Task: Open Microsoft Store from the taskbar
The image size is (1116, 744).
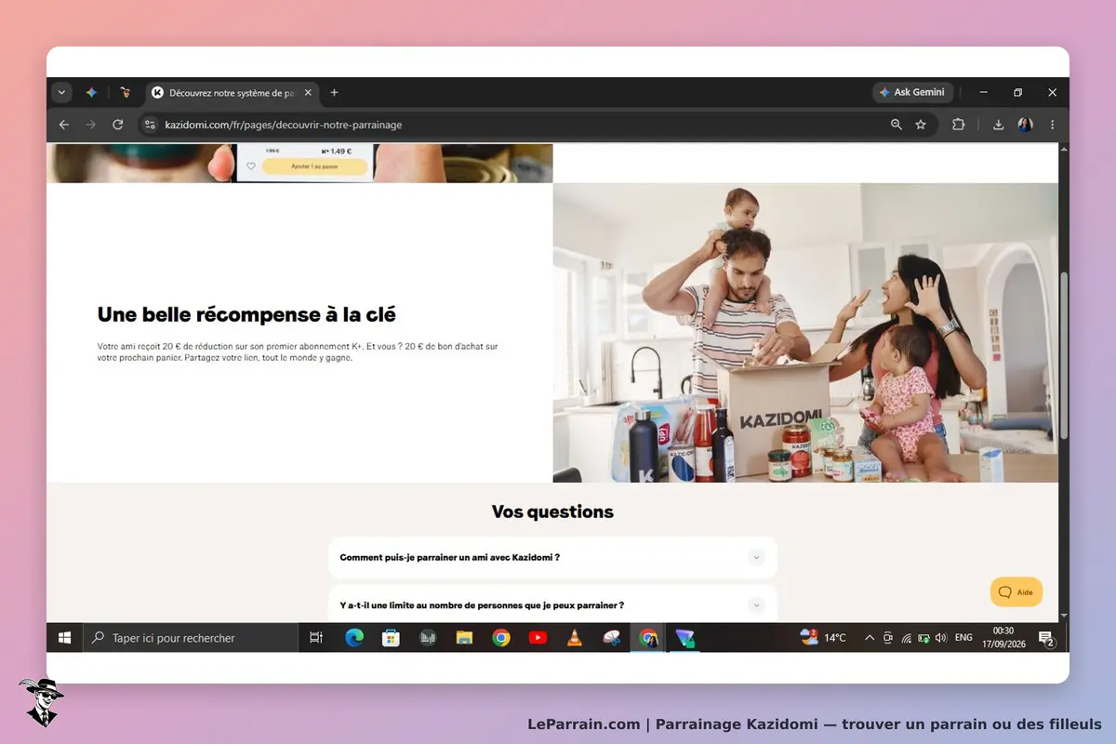Action: coord(391,638)
